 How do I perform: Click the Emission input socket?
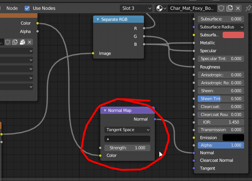194,138
